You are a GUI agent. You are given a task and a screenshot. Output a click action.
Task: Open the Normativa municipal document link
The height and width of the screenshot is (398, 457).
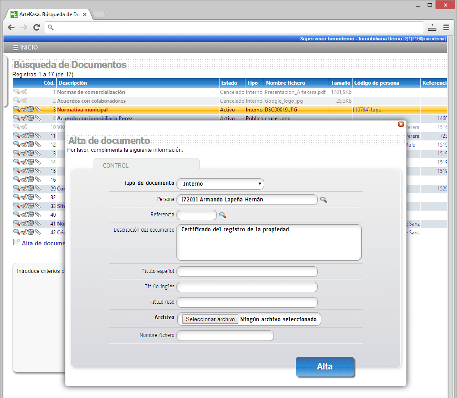click(82, 110)
